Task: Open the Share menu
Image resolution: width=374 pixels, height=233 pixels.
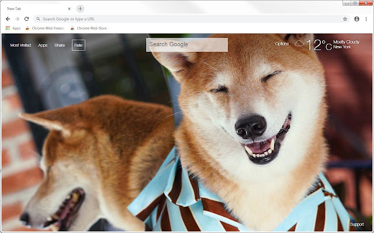Action: (x=60, y=45)
